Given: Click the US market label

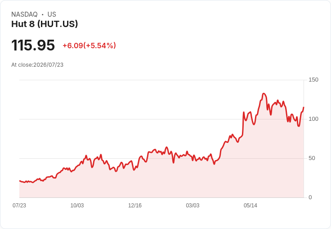Looking at the screenshot, I should [52, 14].
